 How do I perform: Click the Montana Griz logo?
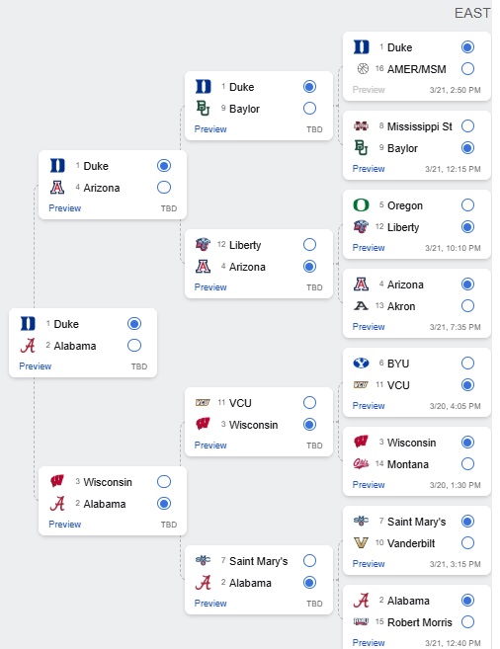click(361, 464)
